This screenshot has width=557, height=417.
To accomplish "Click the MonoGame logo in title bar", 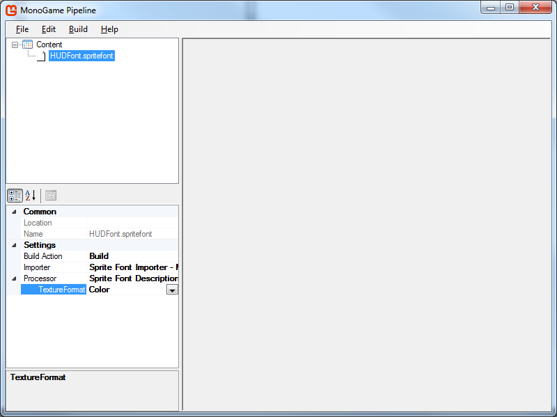I will click(11, 10).
